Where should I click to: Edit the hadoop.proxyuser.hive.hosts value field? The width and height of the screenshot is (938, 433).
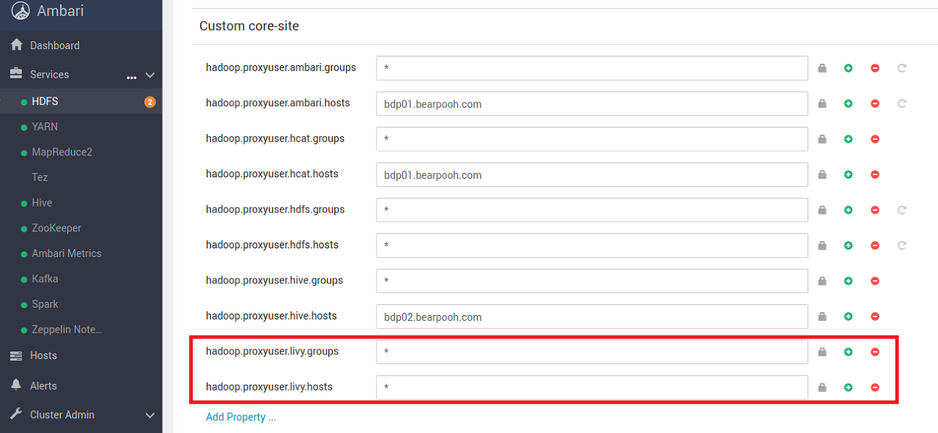pos(592,317)
